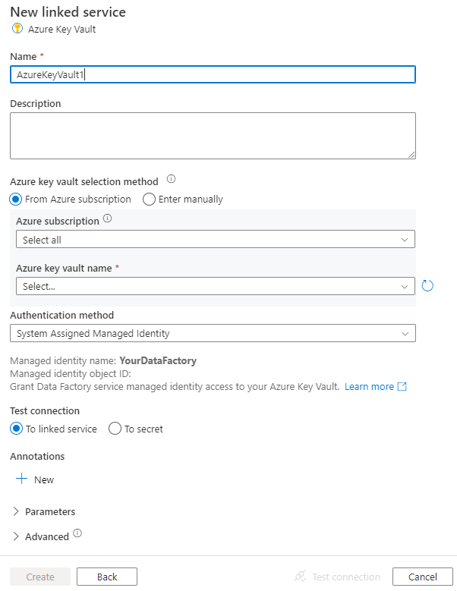This screenshot has height=591, width=457.
Task: Open the Azure key vault name dropdown
Action: 216,287
